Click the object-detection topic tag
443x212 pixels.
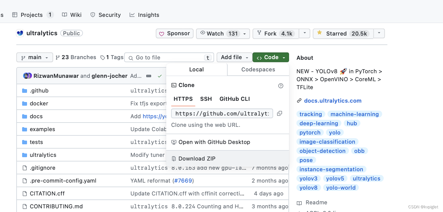coord(323,151)
